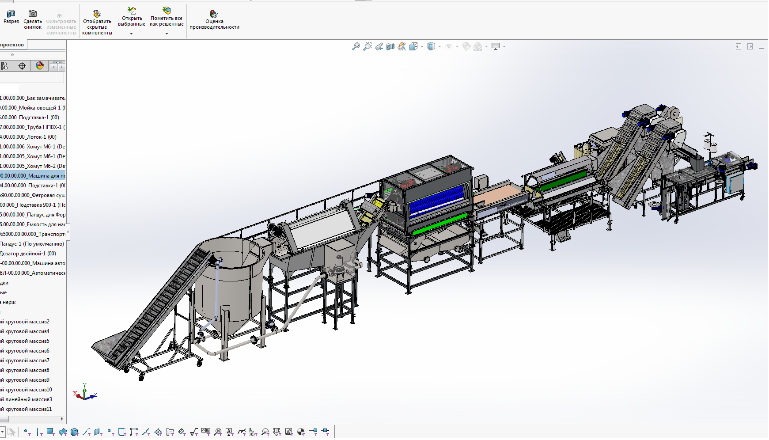This screenshot has width=769, height=440.
Task: Click the XYZ coordinate triad in viewport
Action: pyautogui.click(x=85, y=392)
